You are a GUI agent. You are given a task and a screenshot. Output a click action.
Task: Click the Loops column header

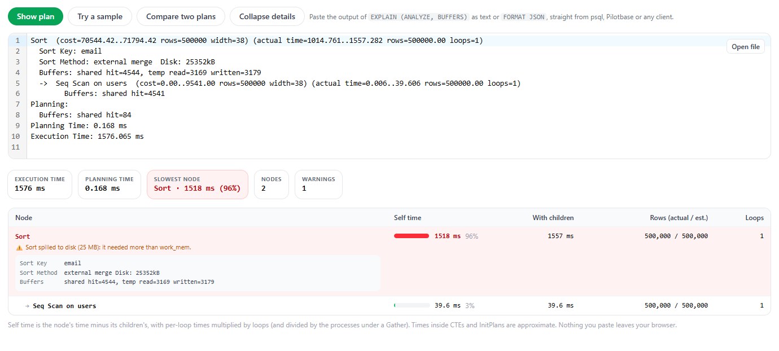tap(755, 218)
